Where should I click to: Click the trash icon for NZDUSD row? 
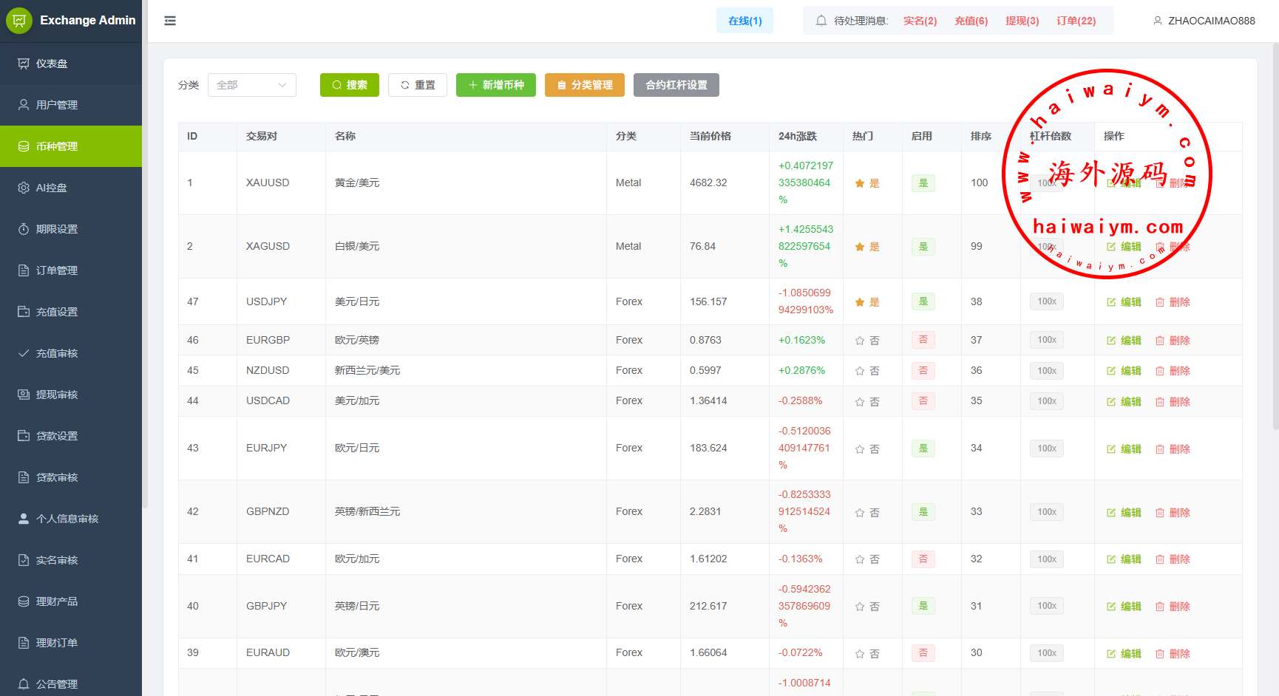1160,371
